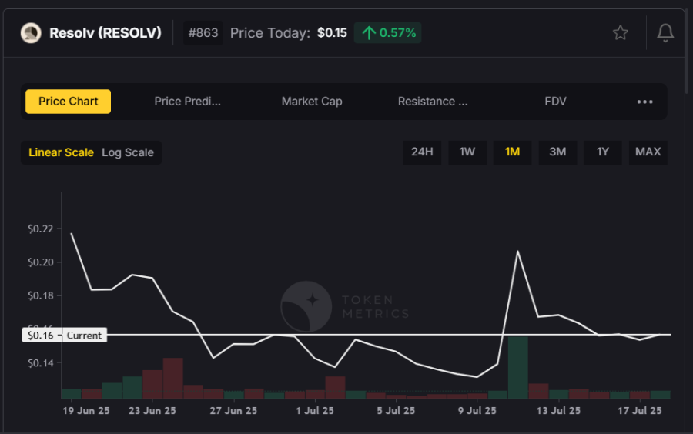Add Resolv to favorites with star icon
The image size is (693, 434).
point(620,33)
